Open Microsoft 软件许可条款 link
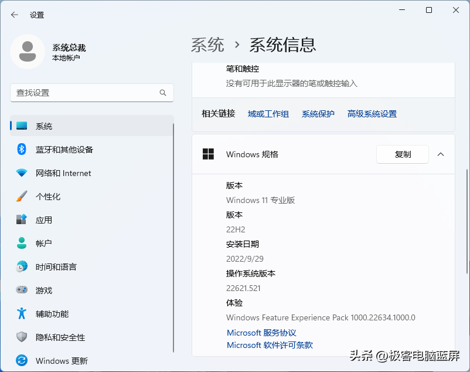 click(x=270, y=345)
